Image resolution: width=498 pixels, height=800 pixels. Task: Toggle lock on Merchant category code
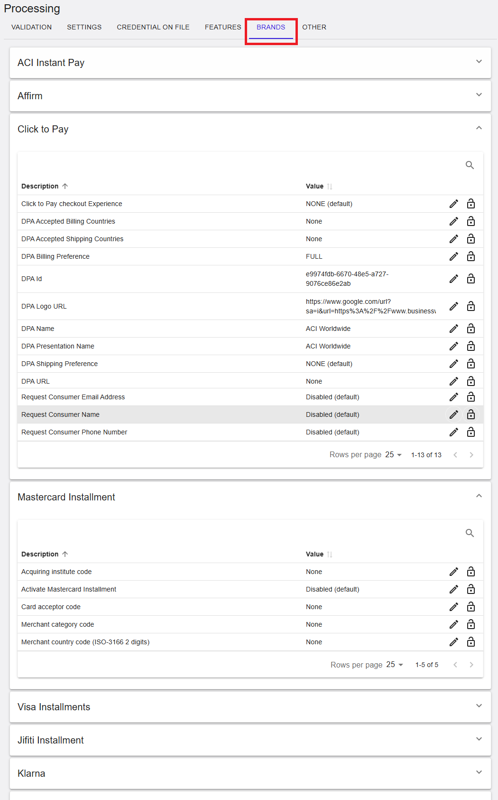tap(471, 624)
